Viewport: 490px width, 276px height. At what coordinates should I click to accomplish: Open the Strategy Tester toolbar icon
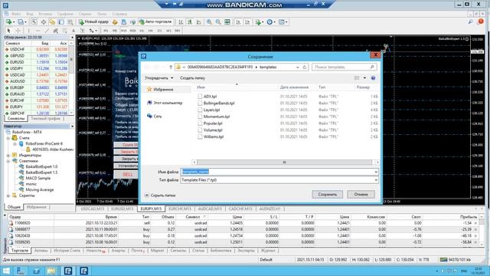coord(70,22)
